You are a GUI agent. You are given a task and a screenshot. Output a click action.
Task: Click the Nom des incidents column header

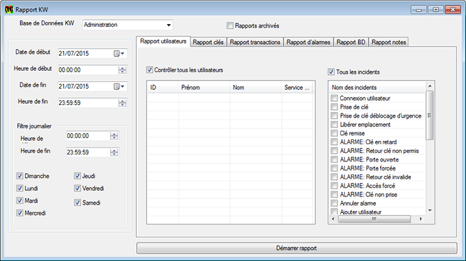(377, 88)
